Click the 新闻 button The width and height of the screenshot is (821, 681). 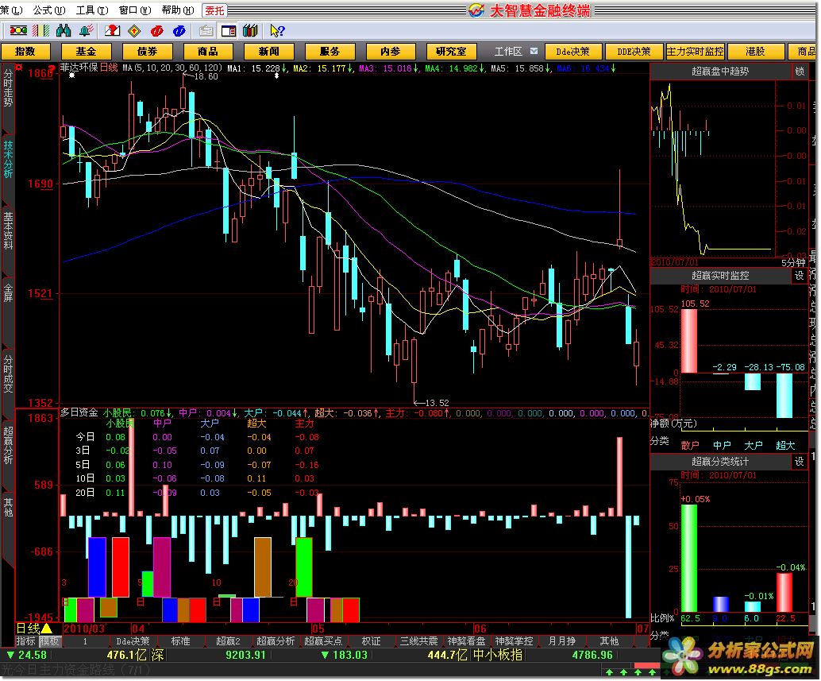coord(268,52)
